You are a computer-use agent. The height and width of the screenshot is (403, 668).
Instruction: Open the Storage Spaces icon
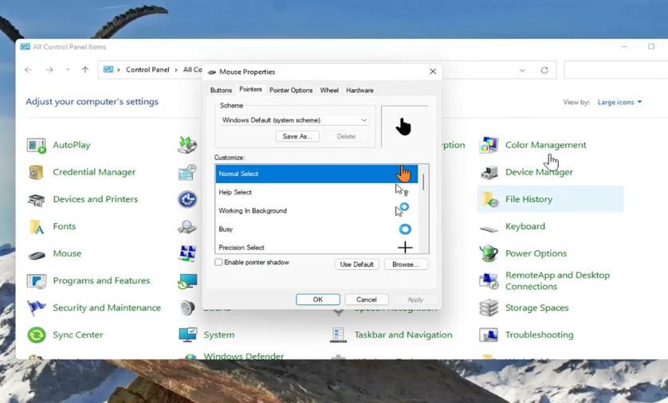point(489,307)
